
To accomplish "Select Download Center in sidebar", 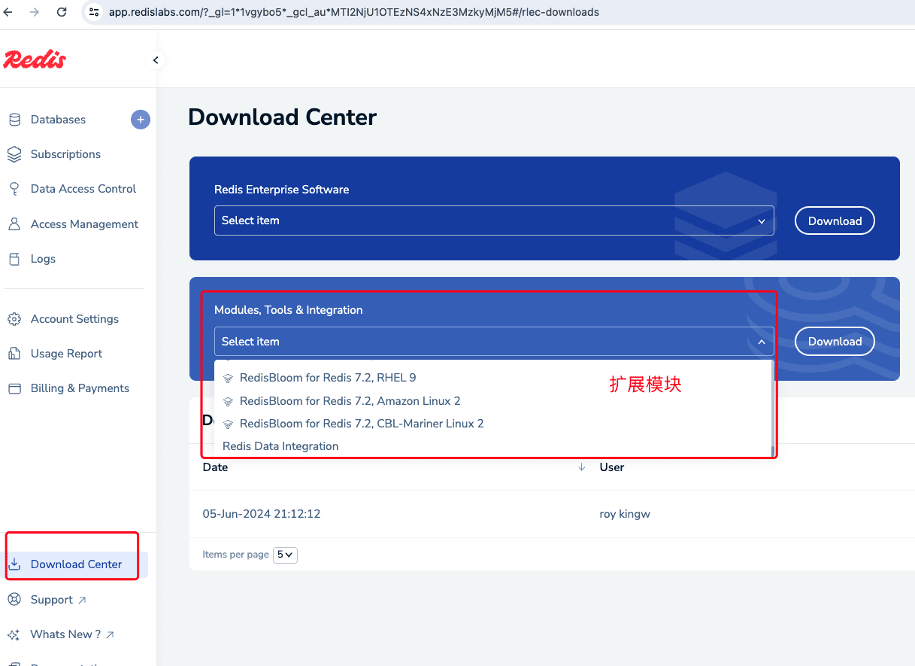I will 76,564.
